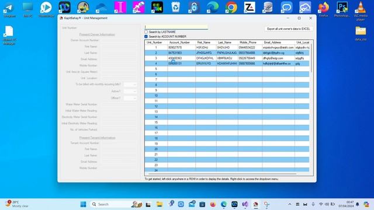374x210 pixels.
Task: Switch to Edge in the taskbar
Action: click(223, 204)
